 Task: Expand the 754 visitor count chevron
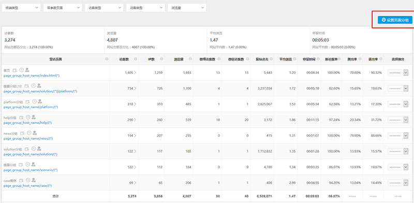(x=135, y=88)
